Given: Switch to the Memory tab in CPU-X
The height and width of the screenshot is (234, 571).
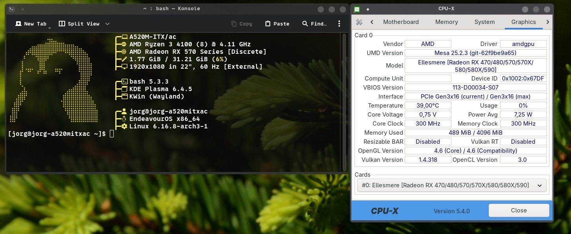Looking at the screenshot, I should 446,22.
